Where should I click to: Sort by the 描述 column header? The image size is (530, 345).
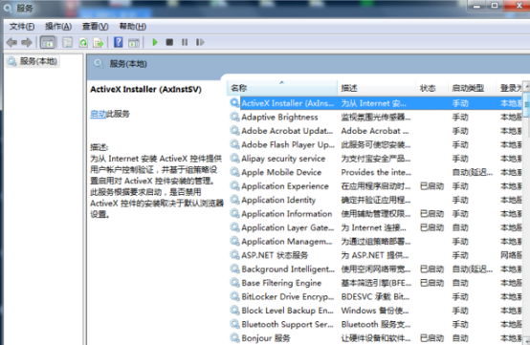376,88
